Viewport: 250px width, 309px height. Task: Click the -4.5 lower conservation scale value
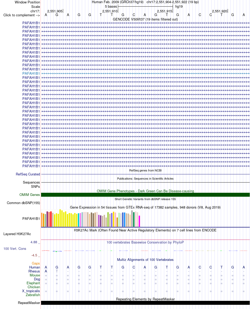[x=34, y=255]
